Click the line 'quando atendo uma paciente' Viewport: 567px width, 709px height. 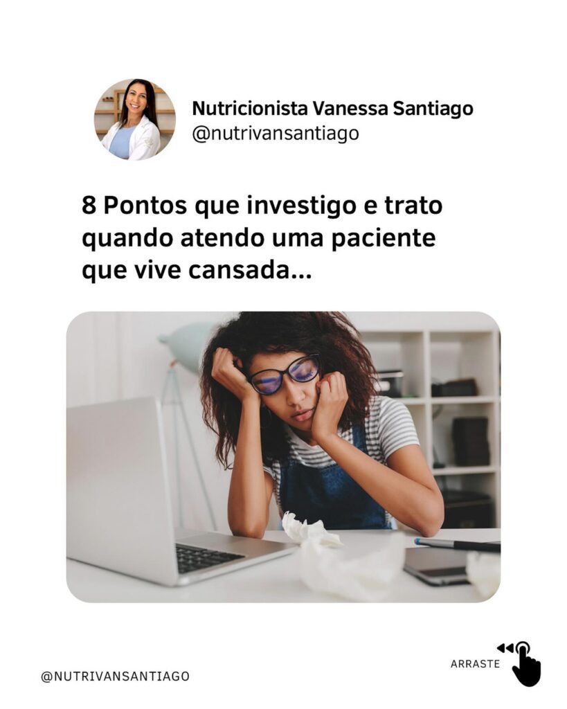pos(259,239)
